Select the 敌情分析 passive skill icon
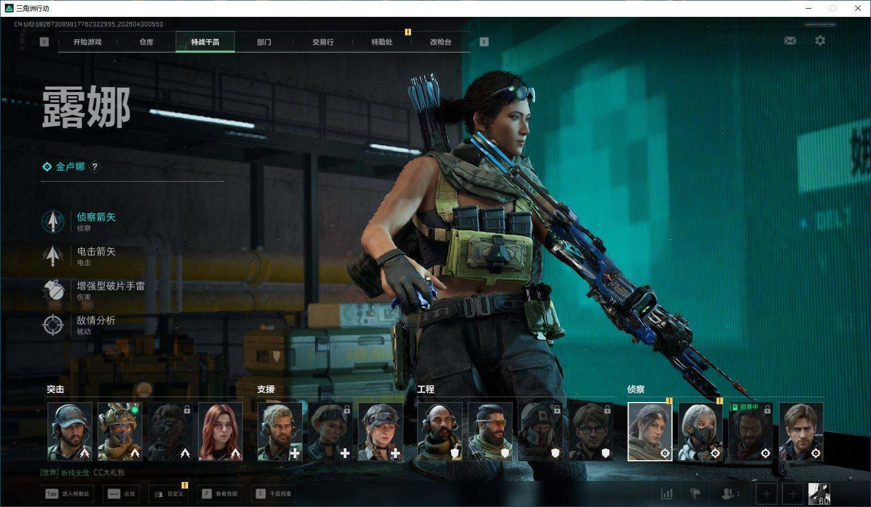 [x=53, y=325]
